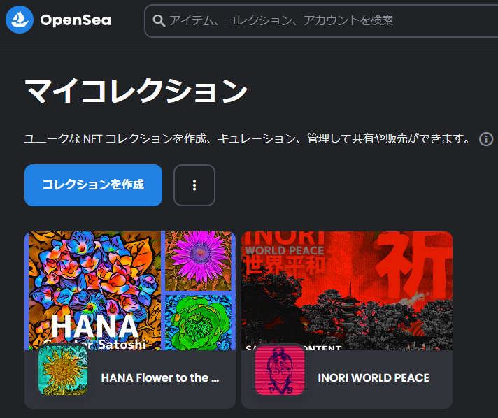Click the magnifying glass search icon
The width and height of the screenshot is (498, 418).
[159, 21]
